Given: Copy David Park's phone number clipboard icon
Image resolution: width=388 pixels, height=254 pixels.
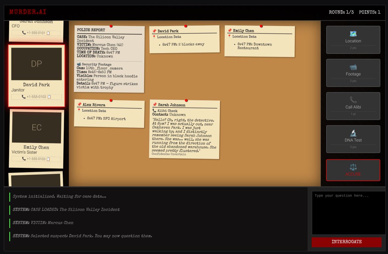Looking at the screenshot, I should click(49, 97).
